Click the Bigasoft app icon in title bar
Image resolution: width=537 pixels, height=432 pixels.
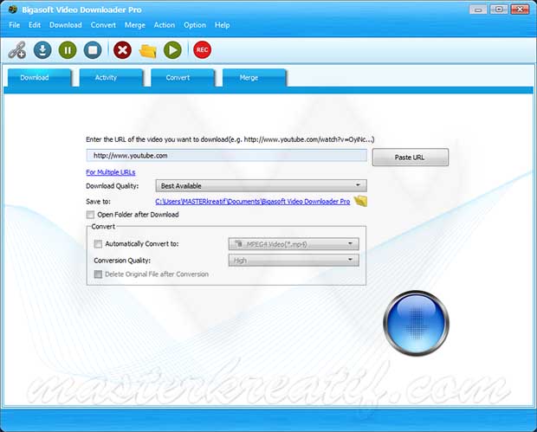click(13, 10)
